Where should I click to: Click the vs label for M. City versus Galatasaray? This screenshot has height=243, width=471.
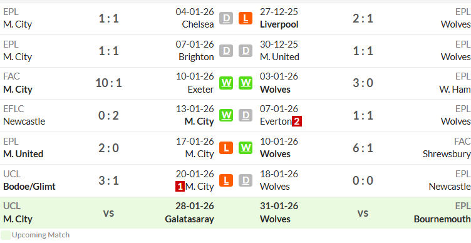tap(108, 213)
